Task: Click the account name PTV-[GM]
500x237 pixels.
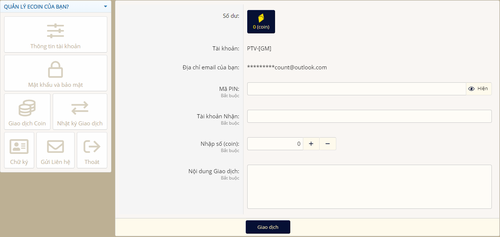Action: pos(259,48)
